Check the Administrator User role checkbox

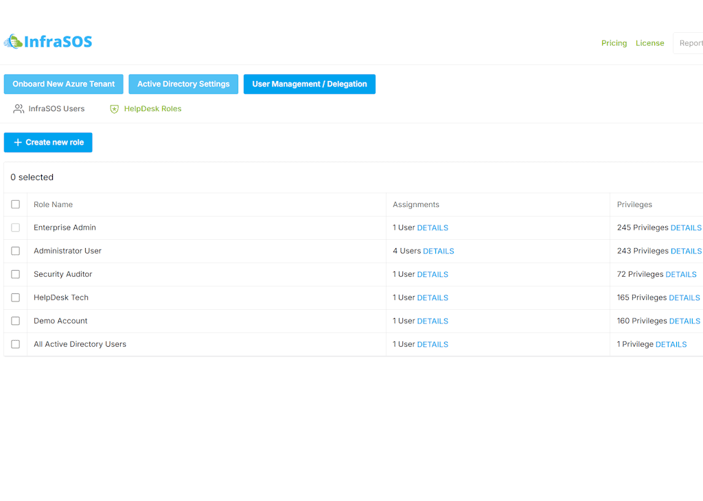[x=16, y=251]
